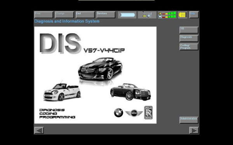Click the DIAGNOSIS text on the splash image
The height and width of the screenshot is (145, 233).
coord(52,110)
